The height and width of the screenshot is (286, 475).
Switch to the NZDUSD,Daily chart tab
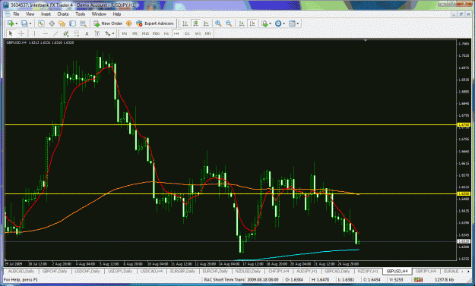(x=248, y=271)
